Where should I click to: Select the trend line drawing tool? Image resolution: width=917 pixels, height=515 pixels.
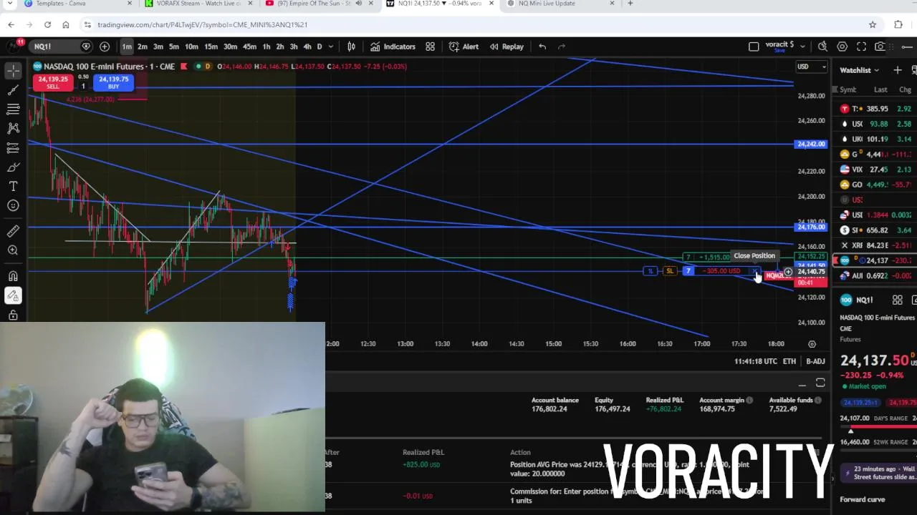(x=13, y=90)
